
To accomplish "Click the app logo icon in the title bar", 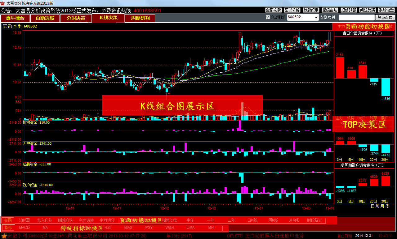I will (x=3, y=3).
